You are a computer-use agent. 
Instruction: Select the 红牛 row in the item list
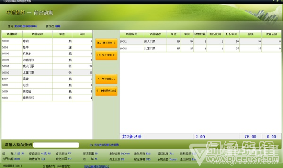click(x=47, y=47)
